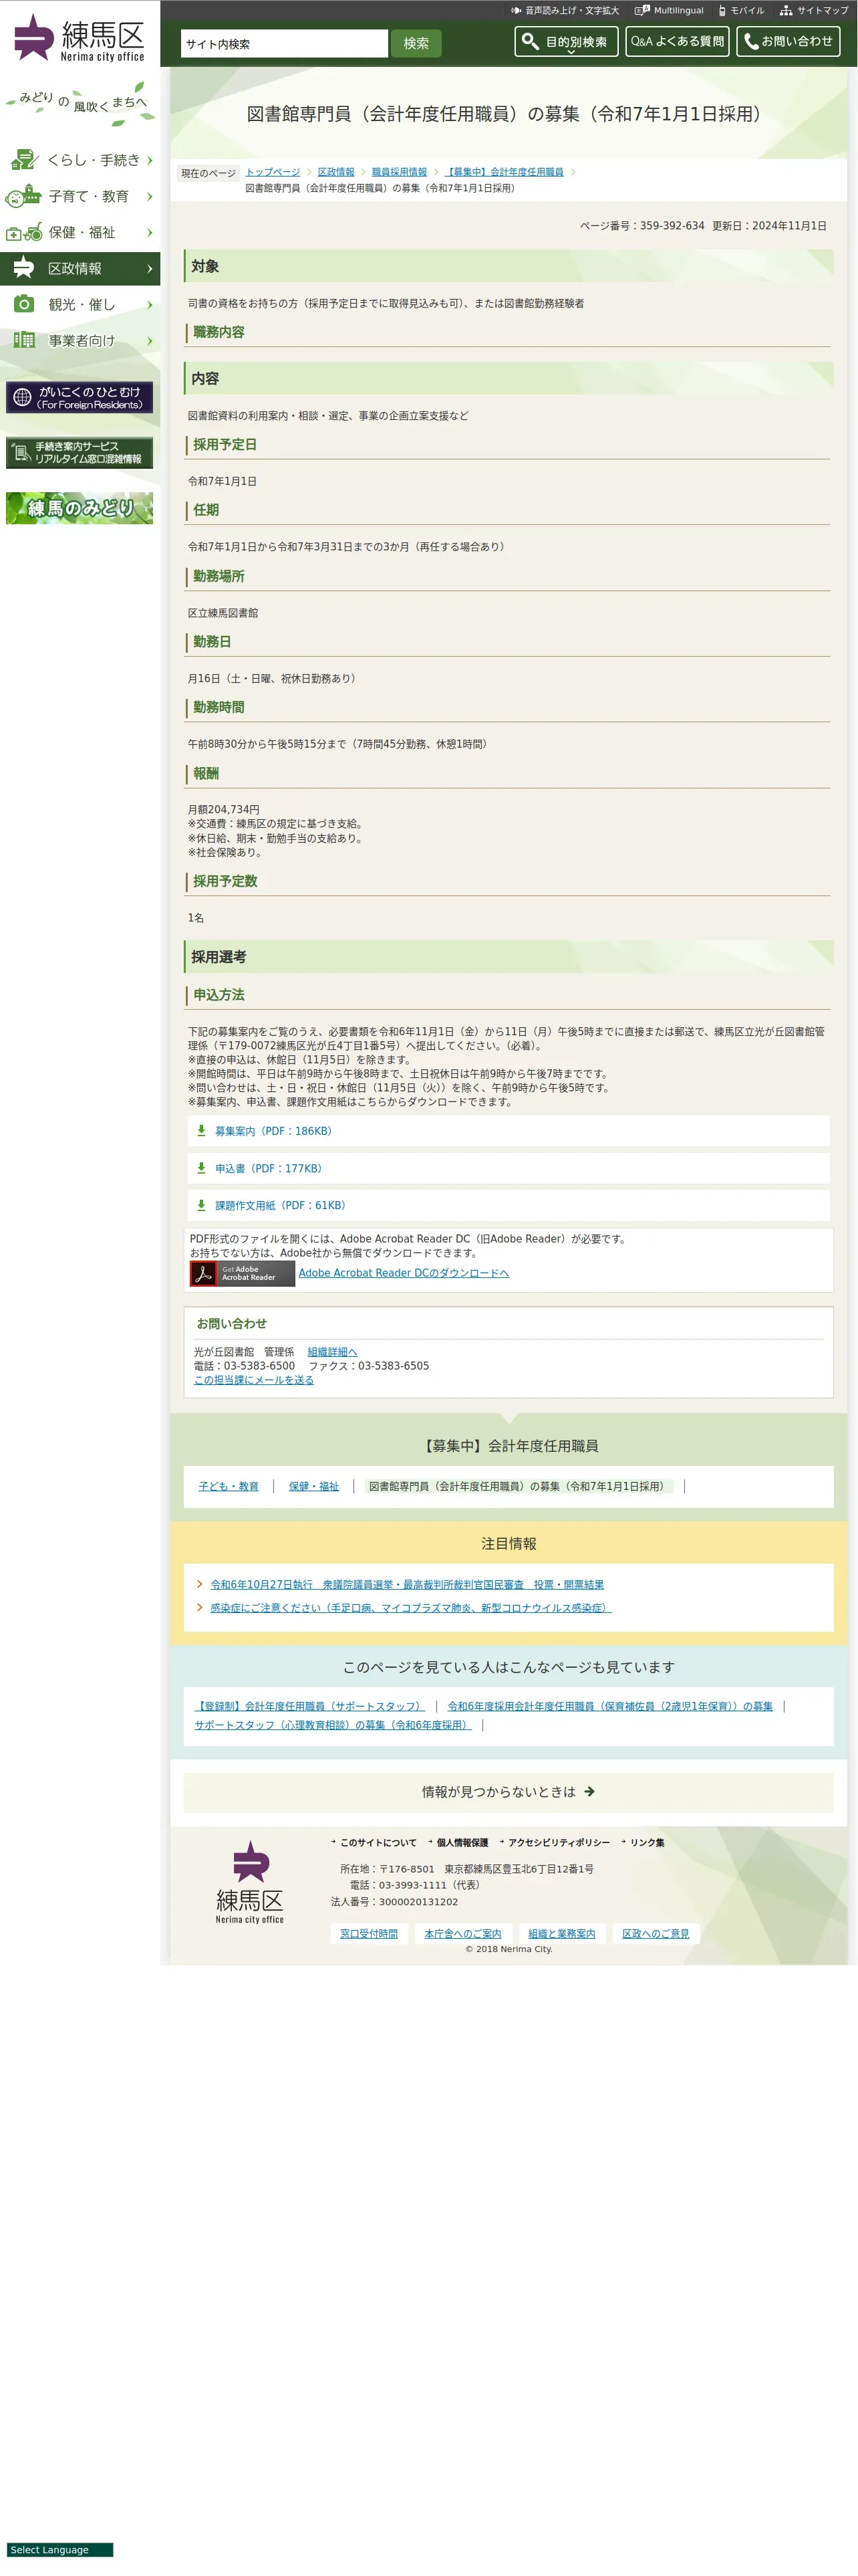
Task: Open the 組織詳細へ link
Action: click(x=333, y=1351)
